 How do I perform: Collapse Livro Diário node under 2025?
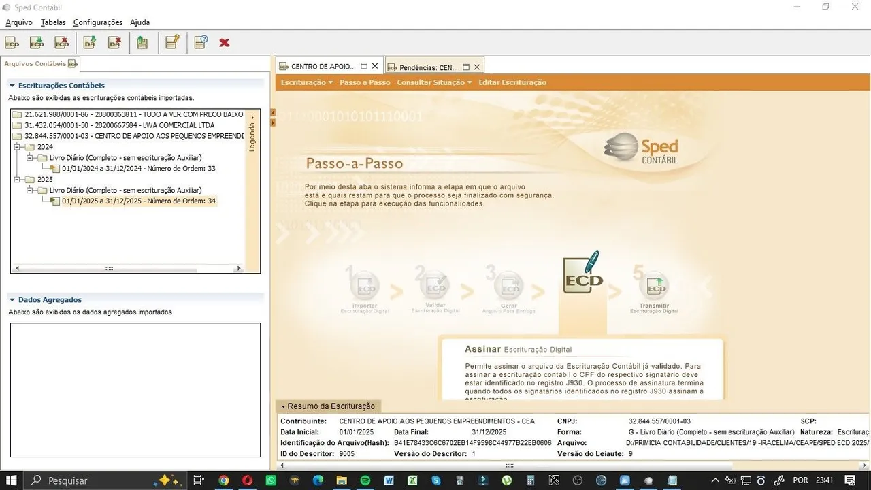point(31,191)
